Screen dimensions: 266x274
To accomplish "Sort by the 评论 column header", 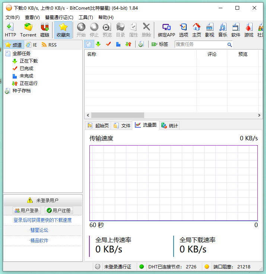I will point(212,54).
